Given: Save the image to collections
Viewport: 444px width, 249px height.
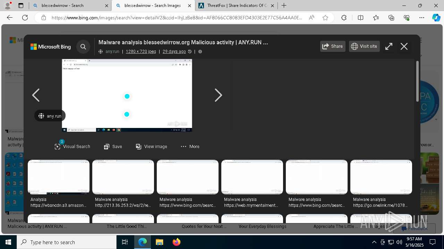Looking at the screenshot, I should pyautogui.click(x=113, y=147).
